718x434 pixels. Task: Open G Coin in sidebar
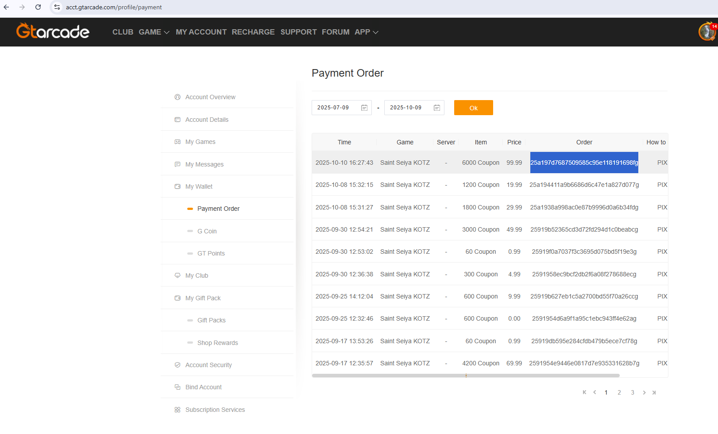pos(207,231)
